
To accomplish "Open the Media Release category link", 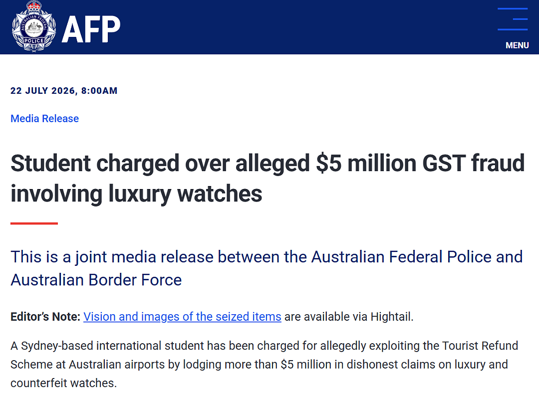I will point(45,119).
